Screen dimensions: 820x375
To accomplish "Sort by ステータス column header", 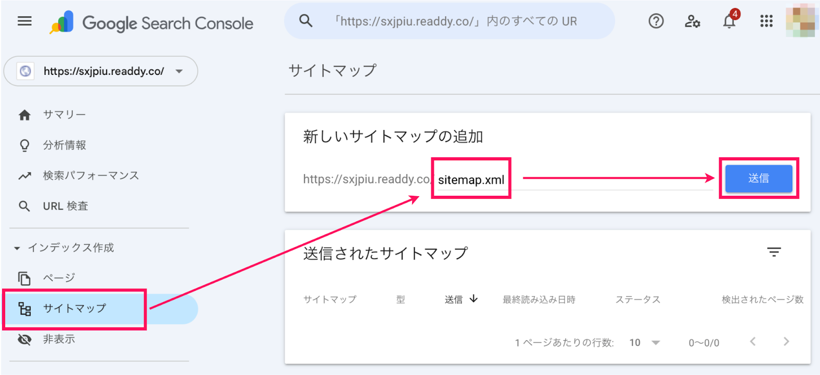I will pyautogui.click(x=638, y=300).
